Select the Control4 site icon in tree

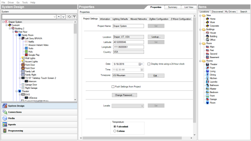(x=10, y=25)
